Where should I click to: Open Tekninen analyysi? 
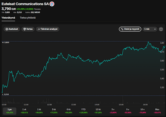tap(48, 29)
